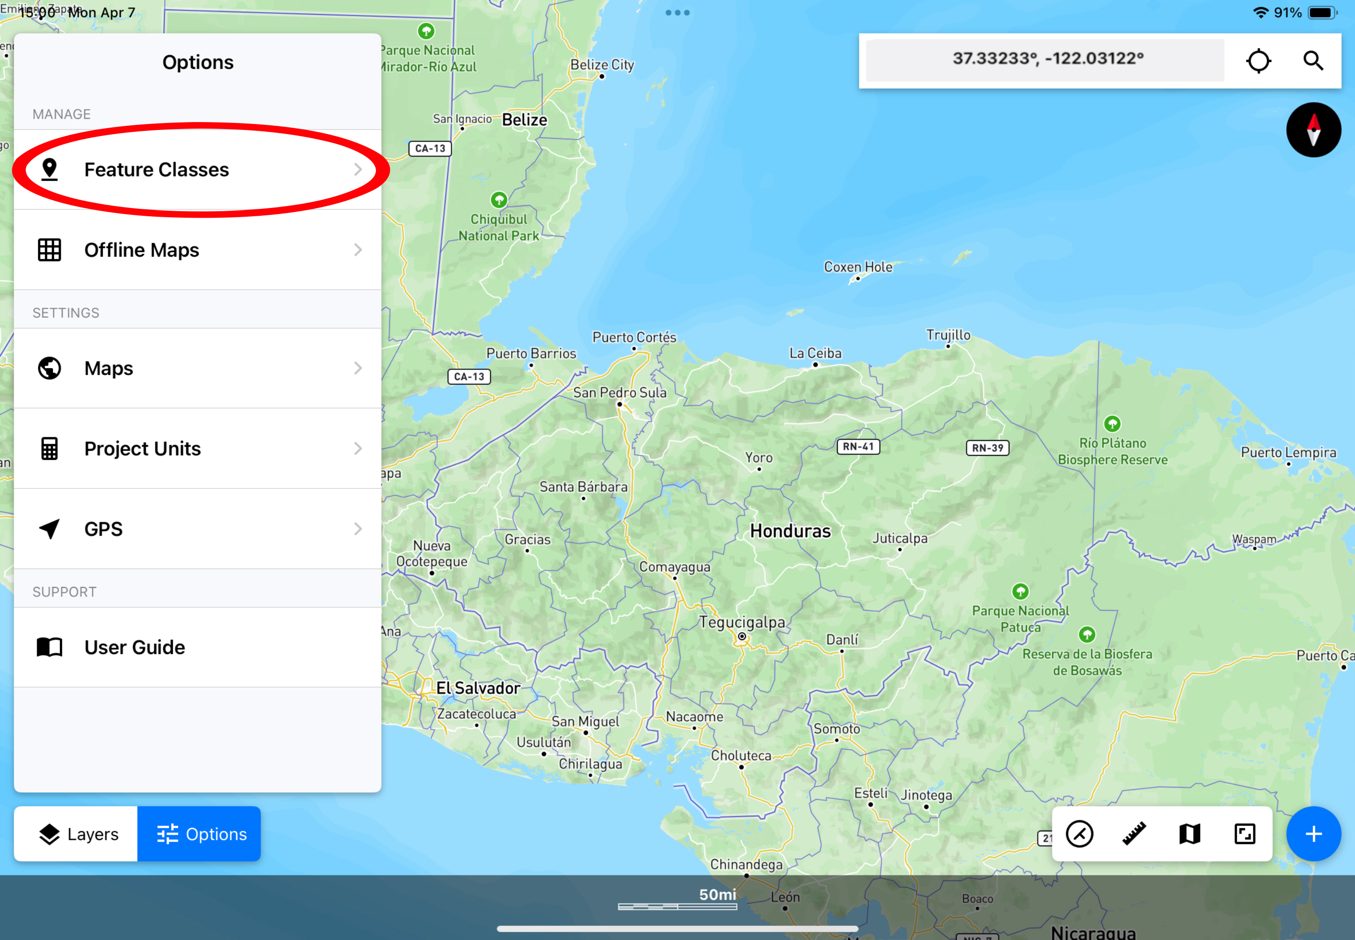Click the coordinates field
Screen dimensions: 1355x940
coord(1044,59)
